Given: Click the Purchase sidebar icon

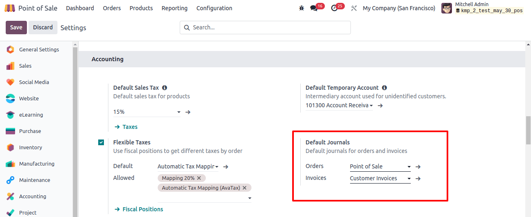Looking at the screenshot, I should point(10,131).
